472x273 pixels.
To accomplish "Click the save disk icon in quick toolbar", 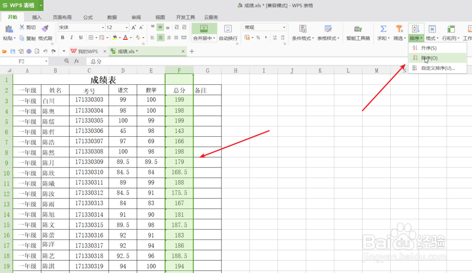I will [13, 51].
